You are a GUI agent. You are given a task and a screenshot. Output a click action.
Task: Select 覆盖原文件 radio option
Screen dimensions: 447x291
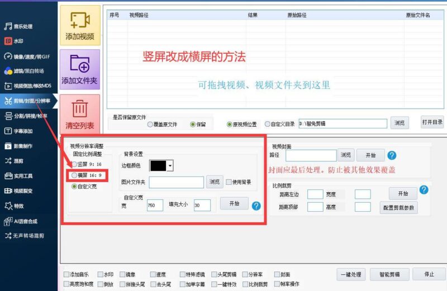click(x=162, y=124)
